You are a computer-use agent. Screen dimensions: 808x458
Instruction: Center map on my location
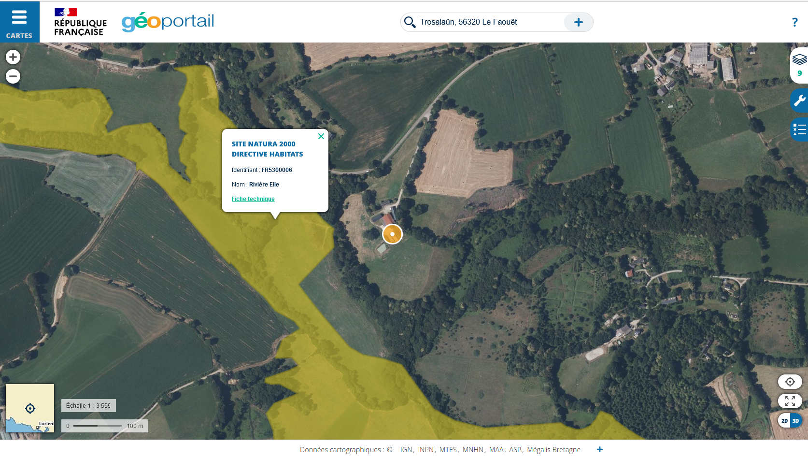coord(790,382)
